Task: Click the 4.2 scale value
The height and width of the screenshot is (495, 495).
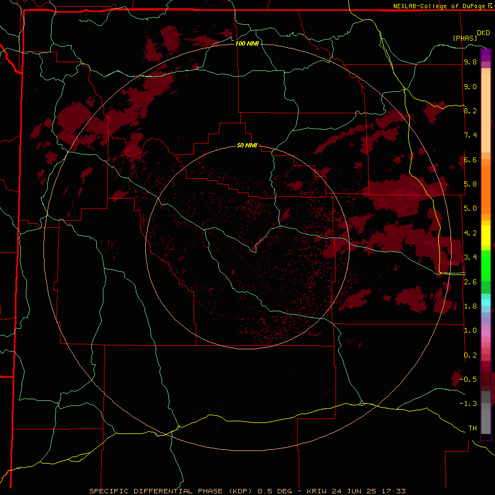Action: click(x=470, y=233)
